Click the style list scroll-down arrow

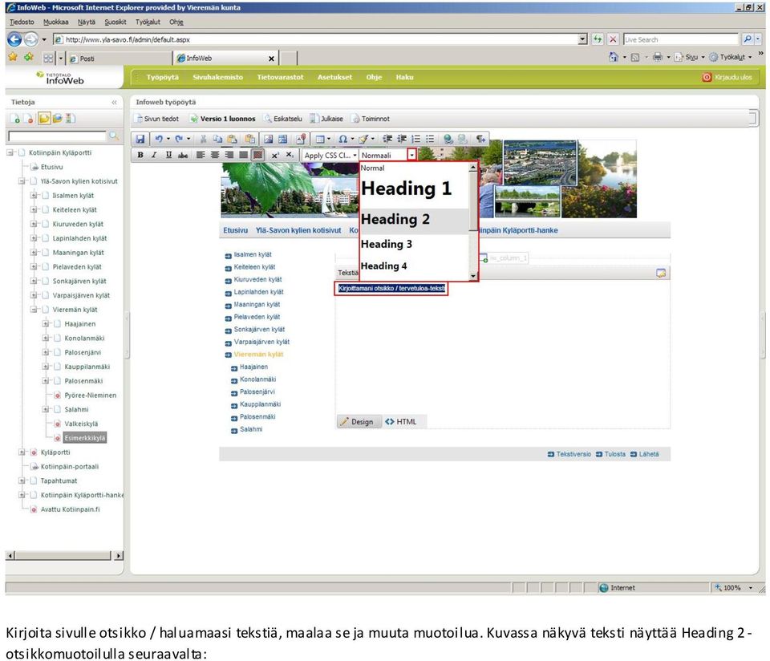pos(473,276)
